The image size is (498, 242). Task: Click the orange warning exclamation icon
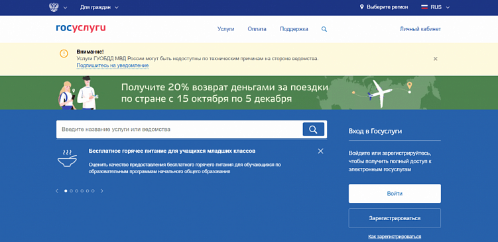pyautogui.click(x=64, y=53)
